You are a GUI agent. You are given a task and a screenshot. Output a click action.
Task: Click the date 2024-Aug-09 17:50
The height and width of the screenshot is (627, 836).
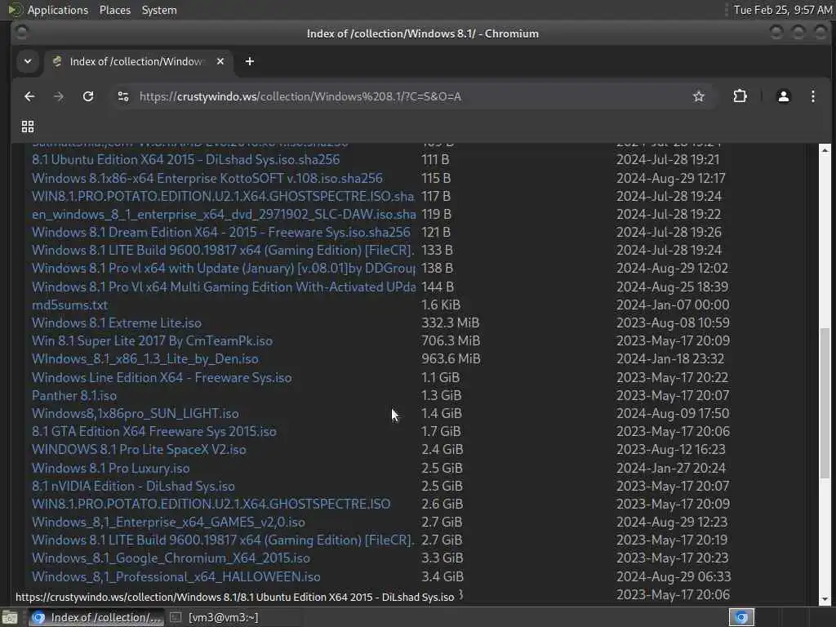pos(673,413)
